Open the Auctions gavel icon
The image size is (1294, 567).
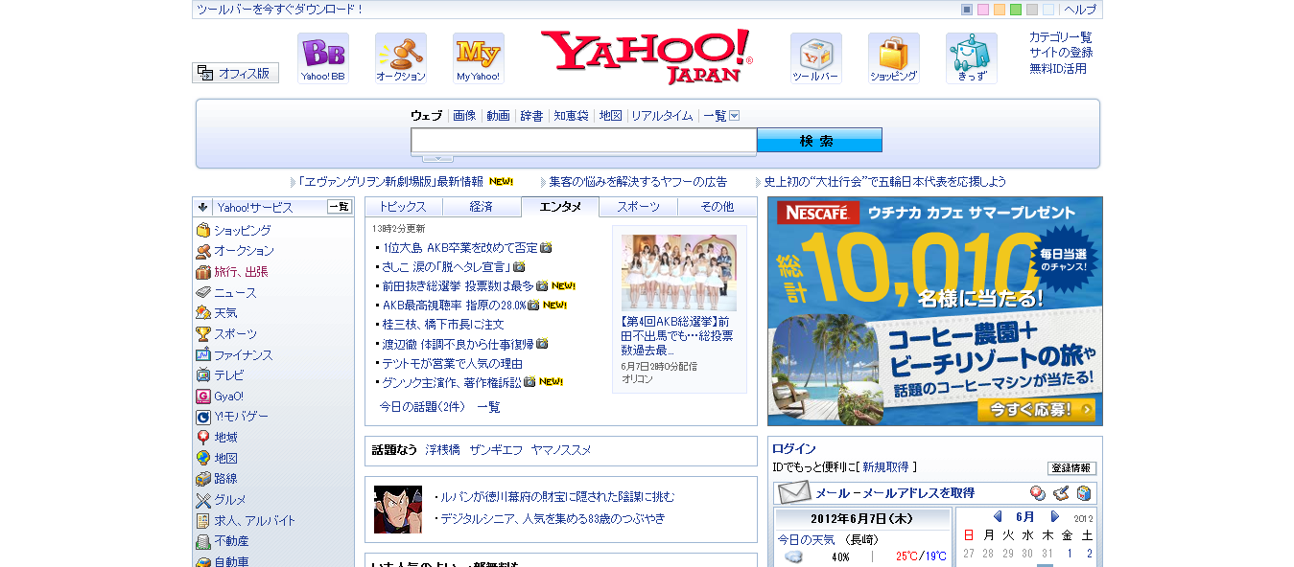pyautogui.click(x=401, y=58)
